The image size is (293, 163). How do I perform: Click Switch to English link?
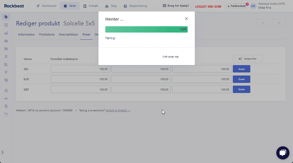click(x=118, y=110)
